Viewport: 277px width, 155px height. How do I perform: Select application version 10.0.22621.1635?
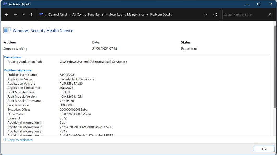71,83
